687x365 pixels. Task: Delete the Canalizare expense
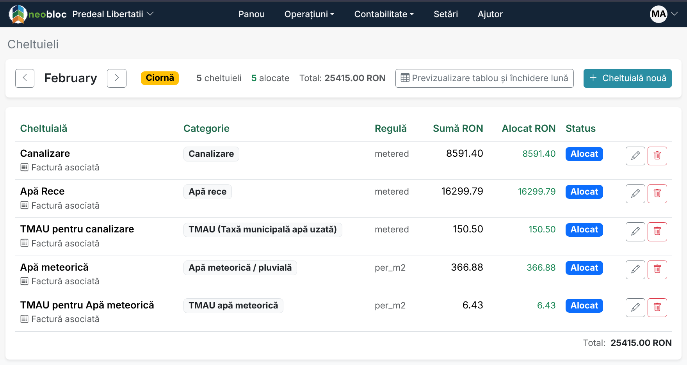657,156
